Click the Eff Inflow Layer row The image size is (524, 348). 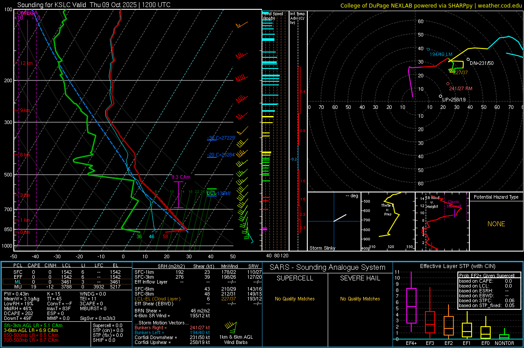click(x=198, y=282)
